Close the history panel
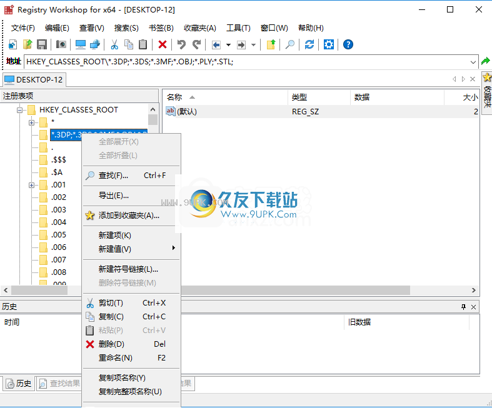Viewport: 492px width, 408px height. click(473, 307)
